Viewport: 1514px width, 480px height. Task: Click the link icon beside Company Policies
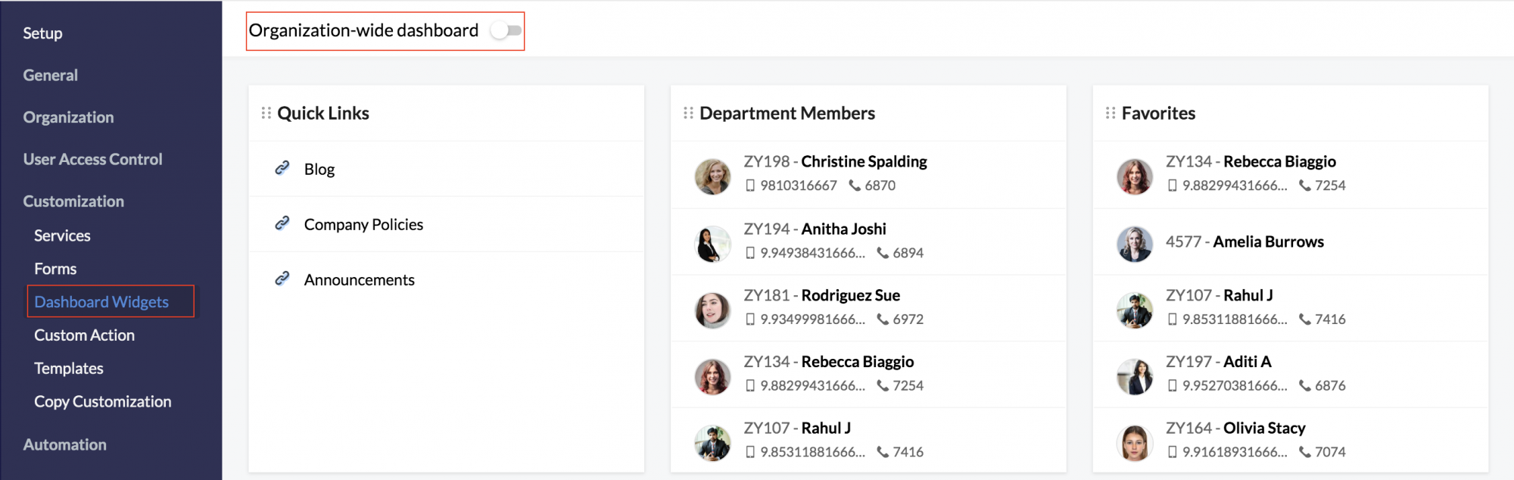pos(282,223)
